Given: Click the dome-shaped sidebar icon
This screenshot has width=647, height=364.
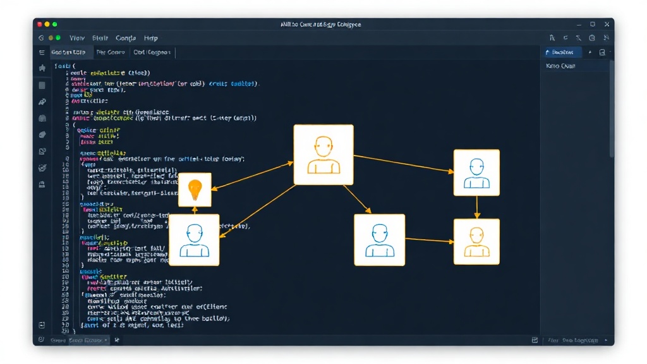Looking at the screenshot, I should (42, 118).
